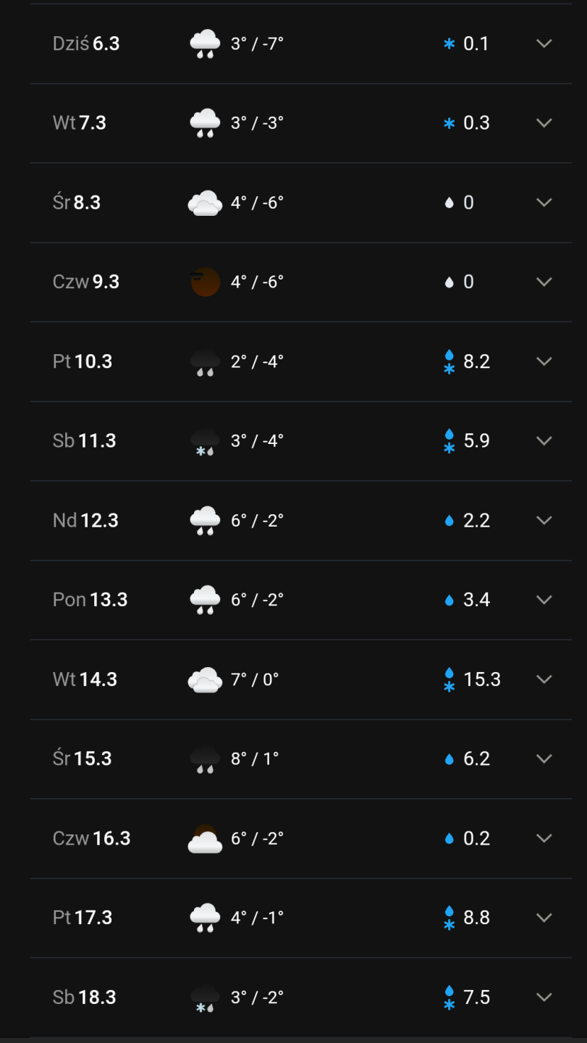Expand the Dziś 6.3 forecast details

pos(544,43)
